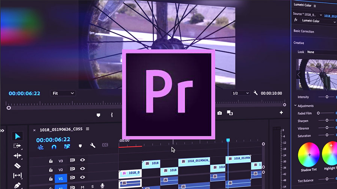Image resolution: width=337 pixels, height=189 pixels.
Task: Open program monitor settings wrench
Action: pos(255,93)
